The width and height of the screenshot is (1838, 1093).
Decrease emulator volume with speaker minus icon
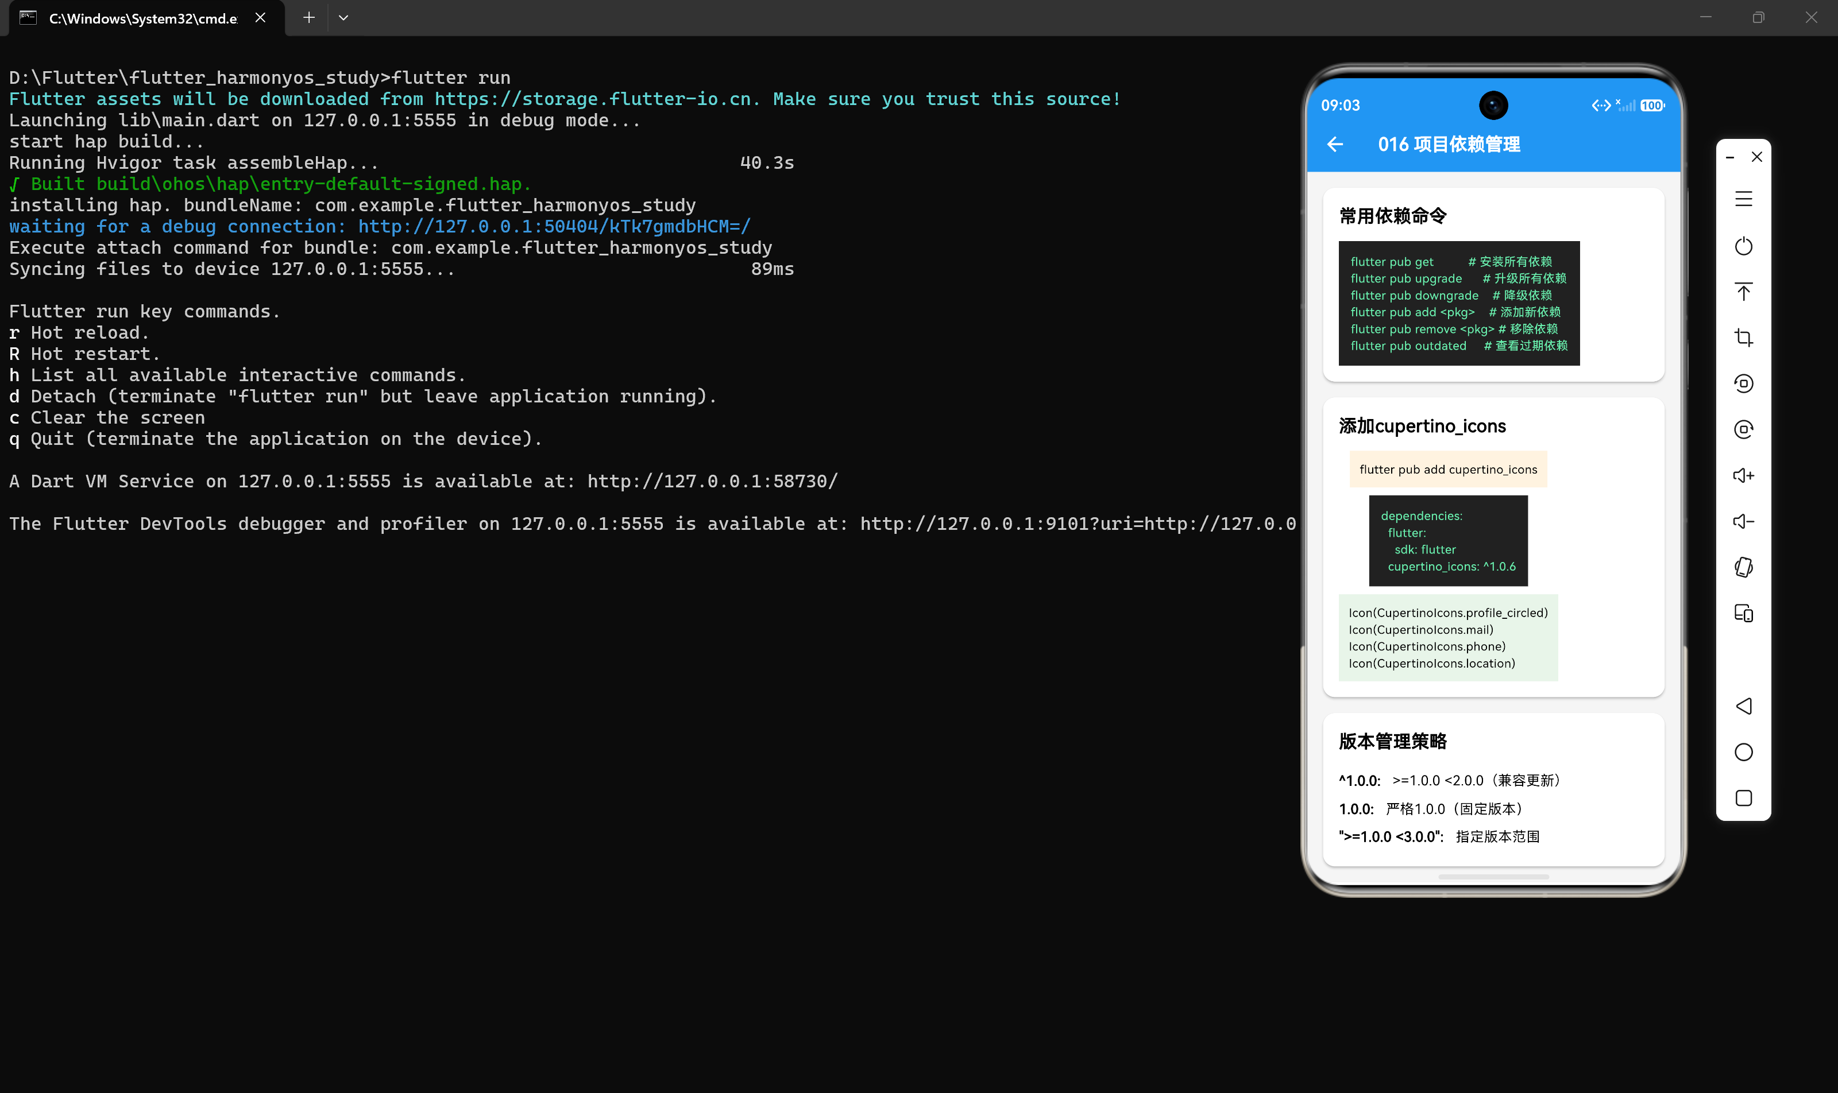1743,521
